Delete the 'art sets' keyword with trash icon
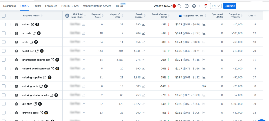The height and width of the screenshot is (121, 269). click(x=17, y=33)
